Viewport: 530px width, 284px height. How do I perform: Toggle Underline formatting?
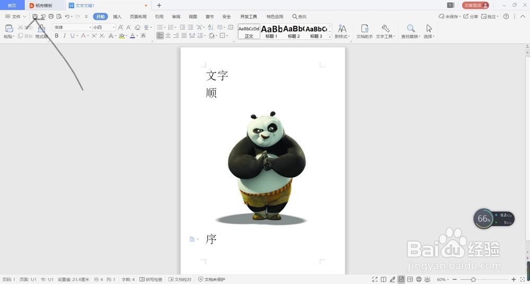[72, 35]
